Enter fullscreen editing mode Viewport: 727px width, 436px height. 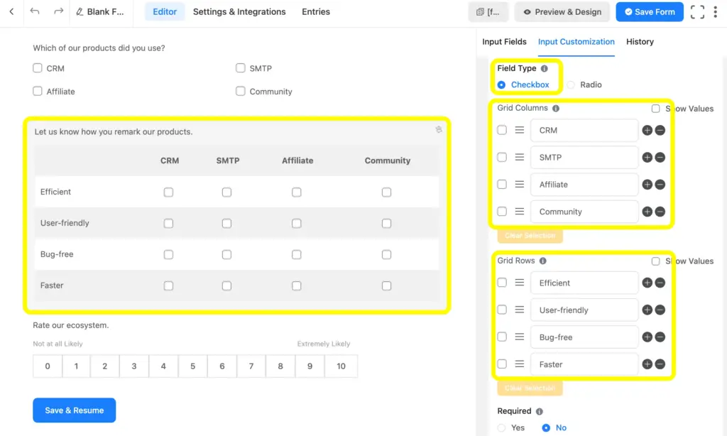point(698,11)
